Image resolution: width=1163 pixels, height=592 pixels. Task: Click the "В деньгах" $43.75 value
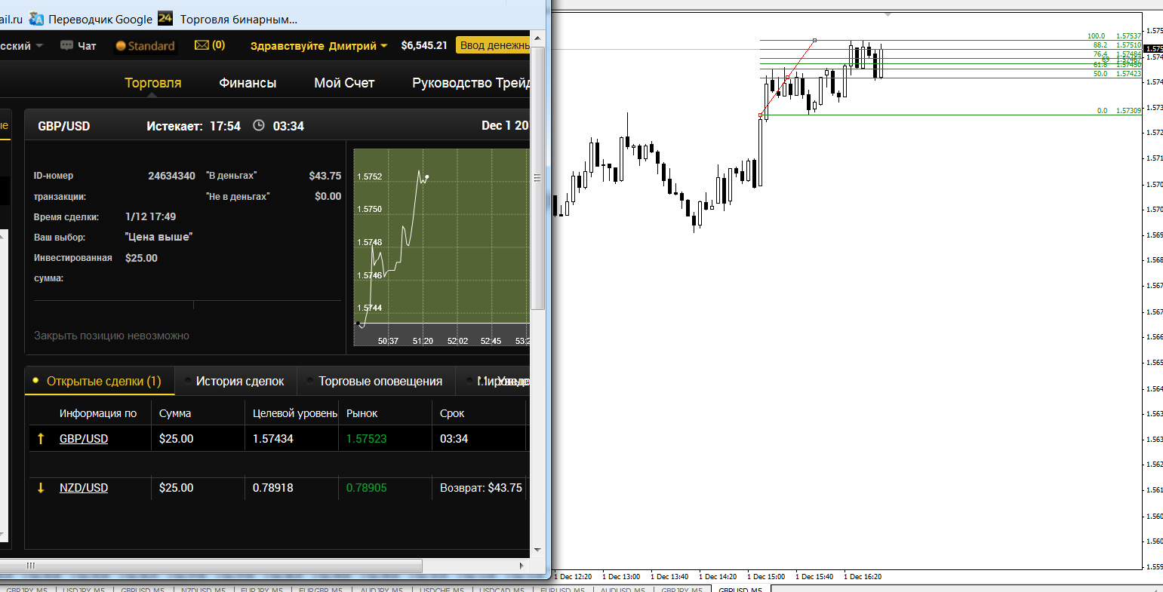pyautogui.click(x=325, y=176)
